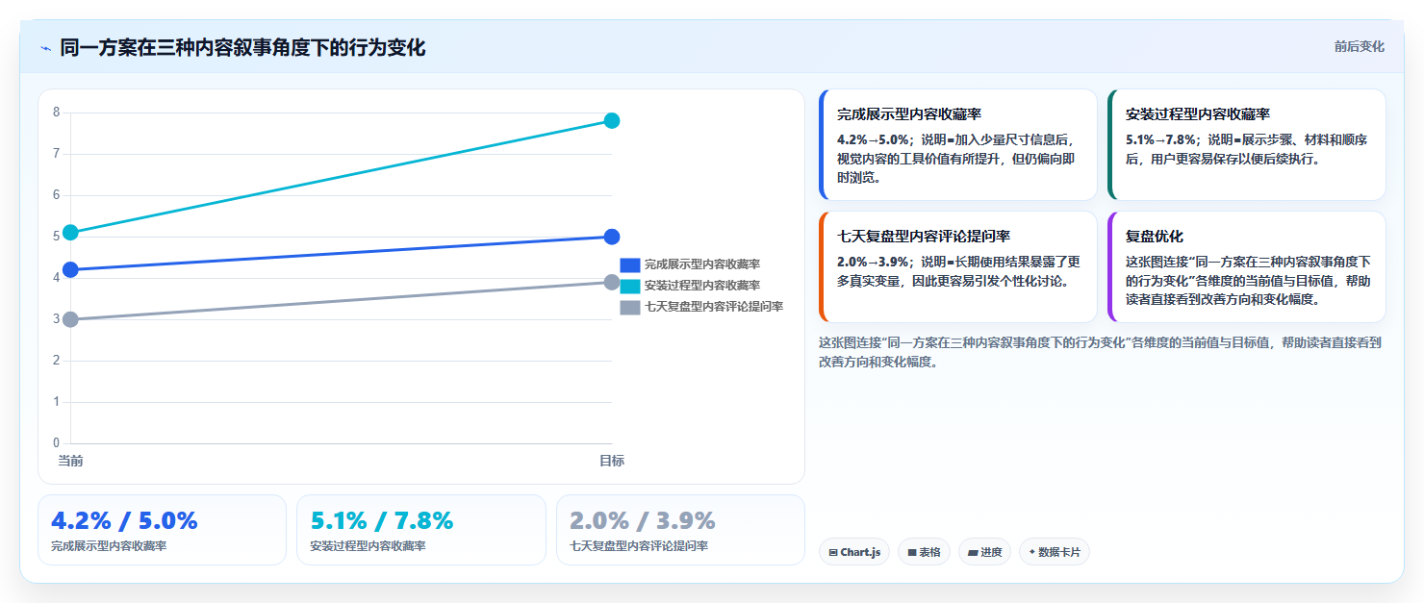The height and width of the screenshot is (603, 1424).
Task: Click legend text 七天复盘型内容评论提问率
Action: 714,307
